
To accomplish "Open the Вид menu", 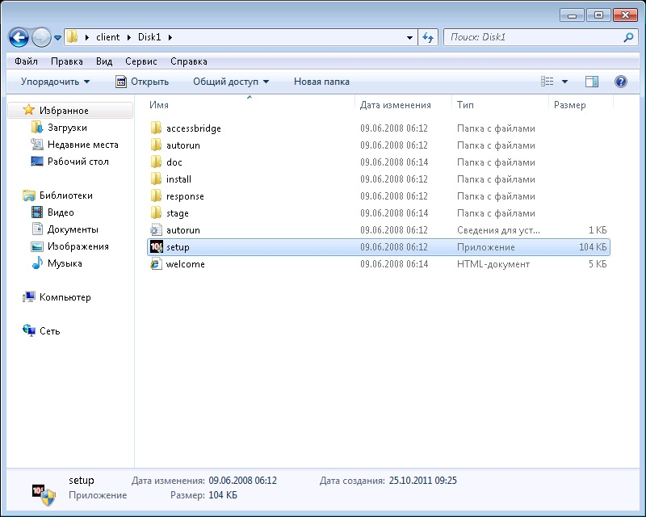I will (x=104, y=61).
